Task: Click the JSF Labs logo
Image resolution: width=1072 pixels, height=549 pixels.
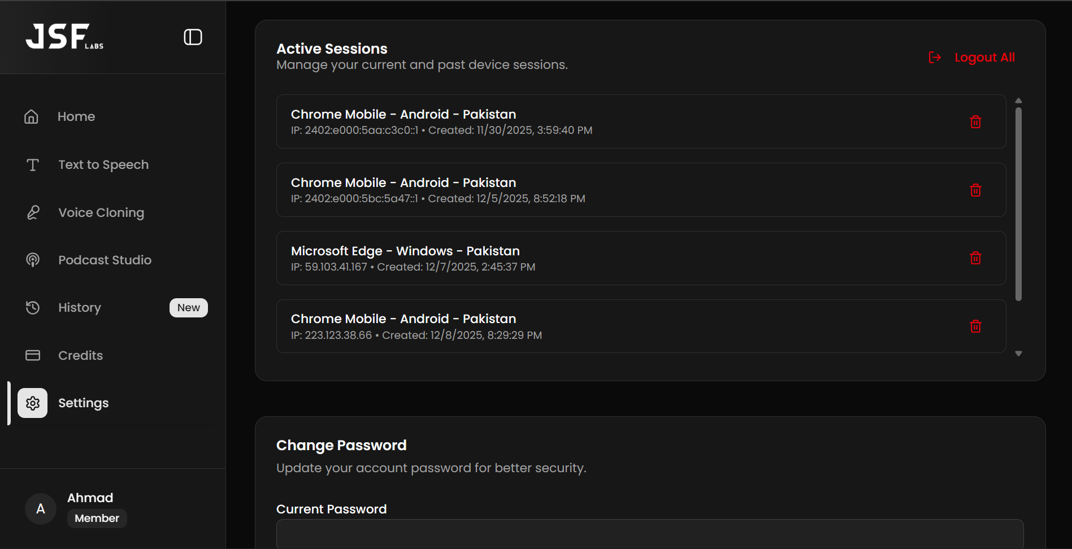Action: tap(64, 37)
